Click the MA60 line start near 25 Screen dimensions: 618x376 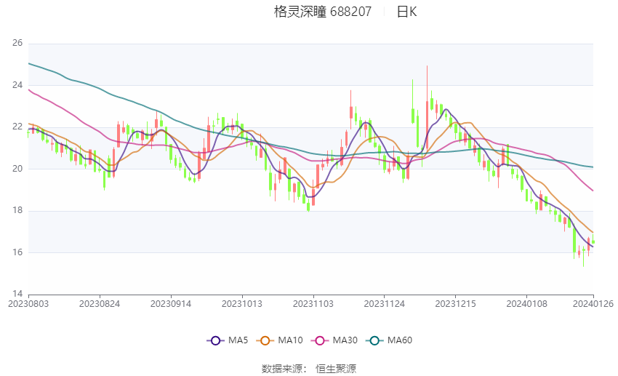(29, 63)
